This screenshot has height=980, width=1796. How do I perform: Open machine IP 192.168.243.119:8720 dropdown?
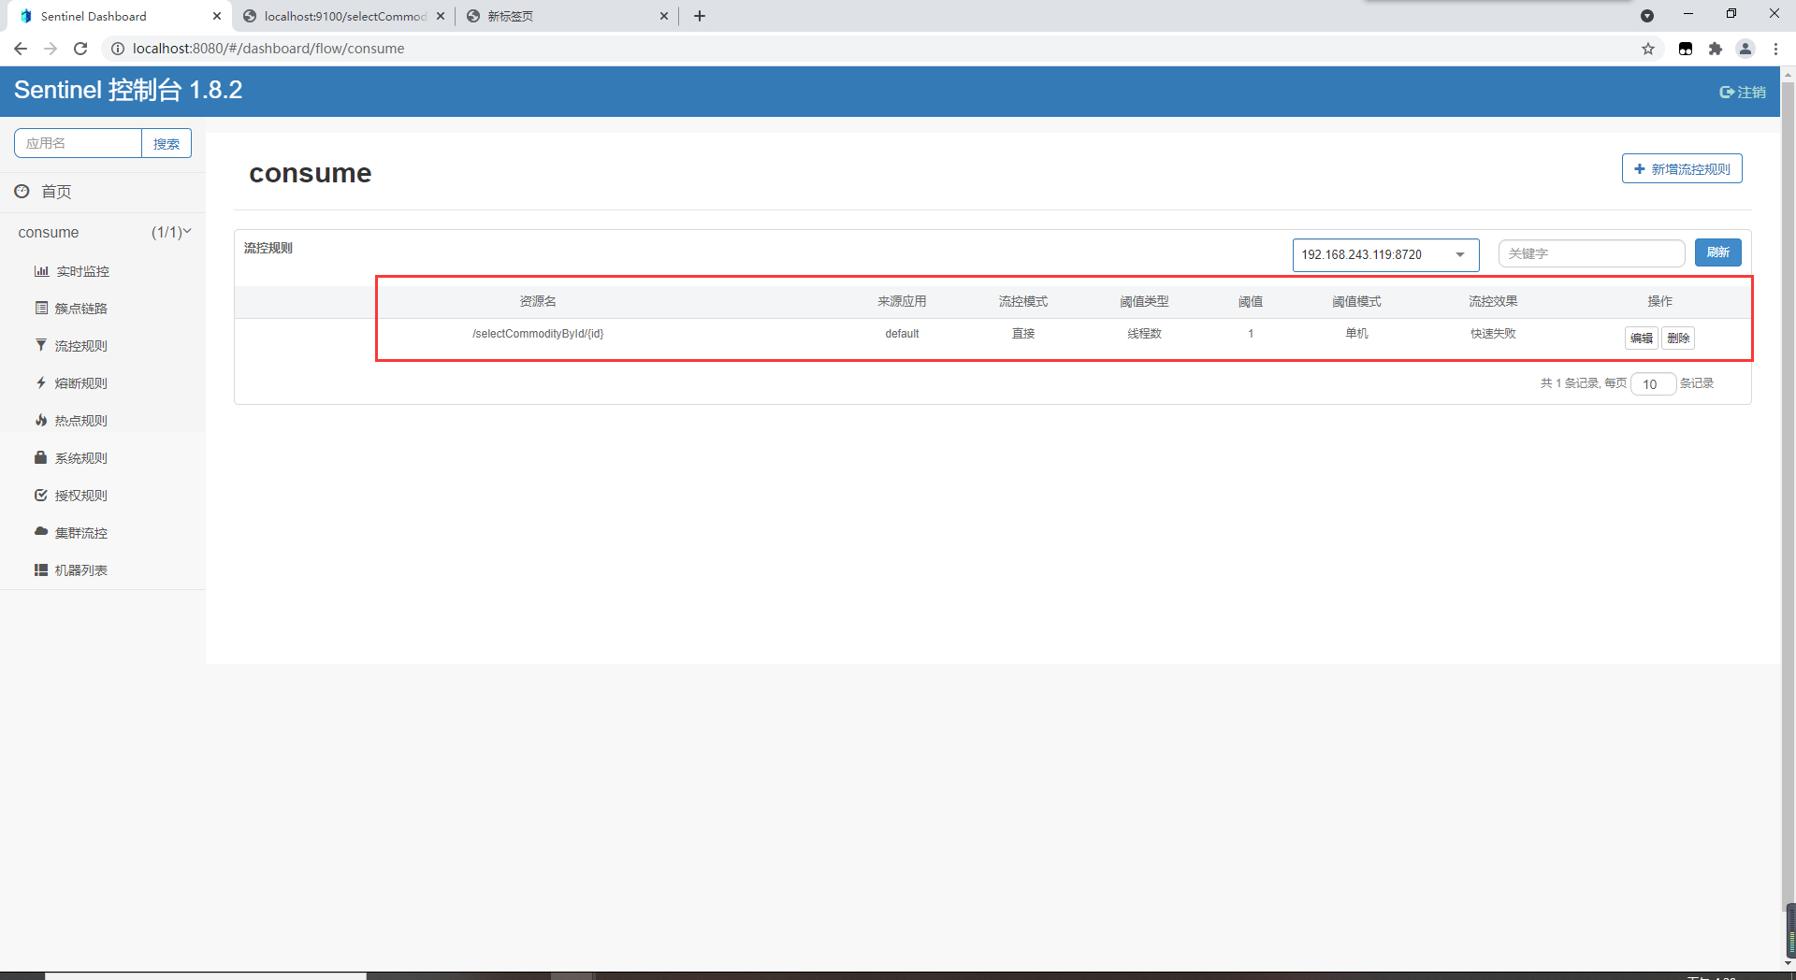[1385, 254]
